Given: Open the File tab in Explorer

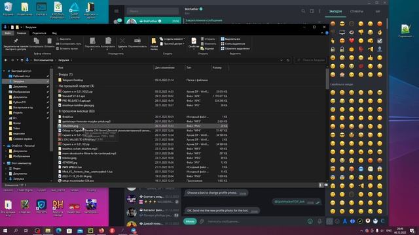Looking at the screenshot, I should coord(8,33).
